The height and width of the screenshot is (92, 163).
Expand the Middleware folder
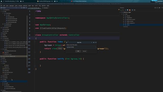[3, 24]
